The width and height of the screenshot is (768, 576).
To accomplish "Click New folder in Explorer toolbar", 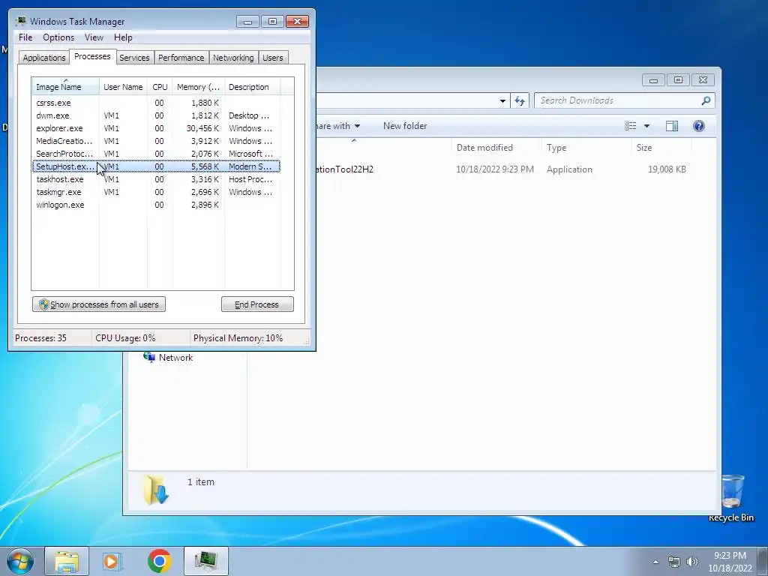I will pos(405,126).
